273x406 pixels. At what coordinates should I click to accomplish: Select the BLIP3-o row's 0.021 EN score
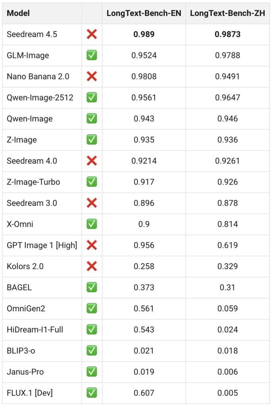[144, 350]
